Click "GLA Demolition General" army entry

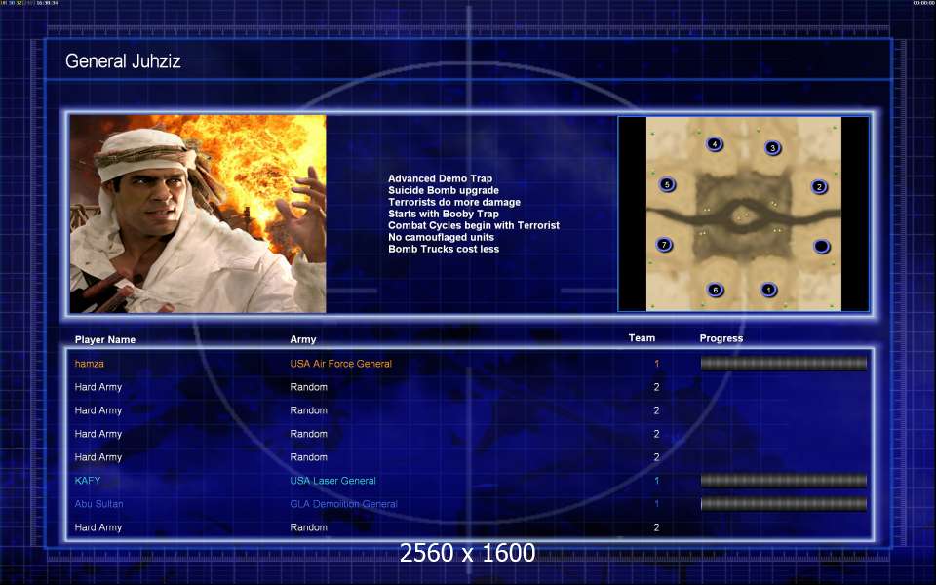coord(344,504)
